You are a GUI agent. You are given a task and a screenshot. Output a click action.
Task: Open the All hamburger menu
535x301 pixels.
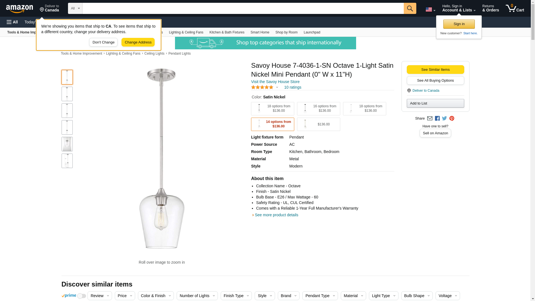(x=12, y=22)
